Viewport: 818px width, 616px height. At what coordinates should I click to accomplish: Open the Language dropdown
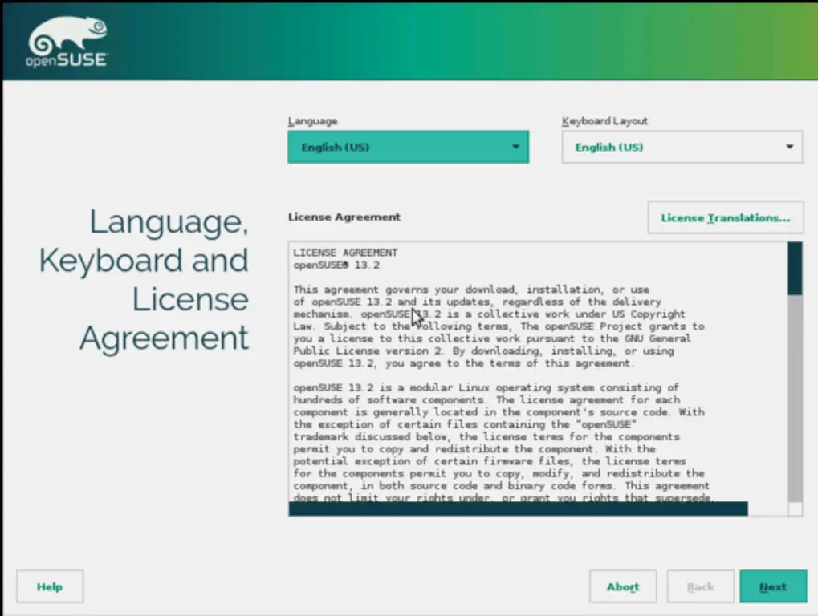pyautogui.click(x=408, y=147)
